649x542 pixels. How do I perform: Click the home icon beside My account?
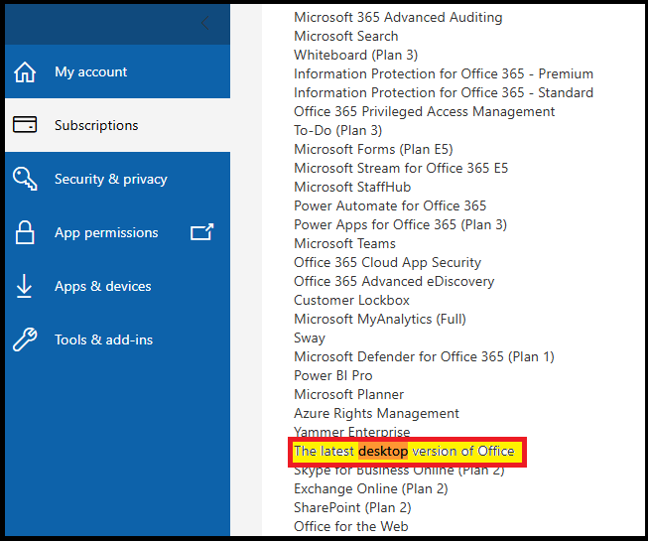coord(25,72)
